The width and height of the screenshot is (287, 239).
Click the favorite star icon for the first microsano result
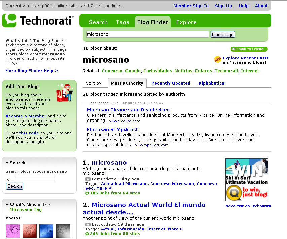click(88, 179)
